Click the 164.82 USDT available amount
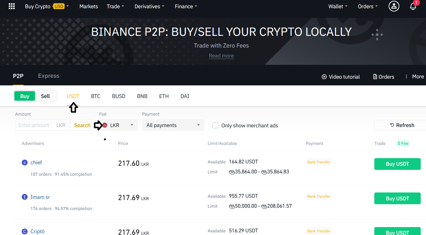This screenshot has width=426, height=235. click(243, 162)
